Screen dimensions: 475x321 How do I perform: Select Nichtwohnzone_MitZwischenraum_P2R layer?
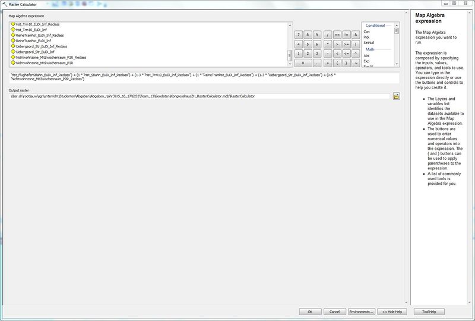[x=45, y=62]
